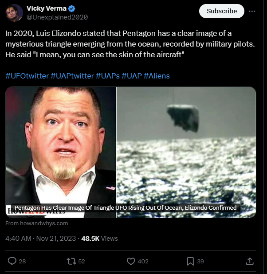Image resolution: width=267 pixels, height=274 pixels.
Task: Open Vicky Verma's profile avatar
Action: pyautogui.click(x=13, y=12)
